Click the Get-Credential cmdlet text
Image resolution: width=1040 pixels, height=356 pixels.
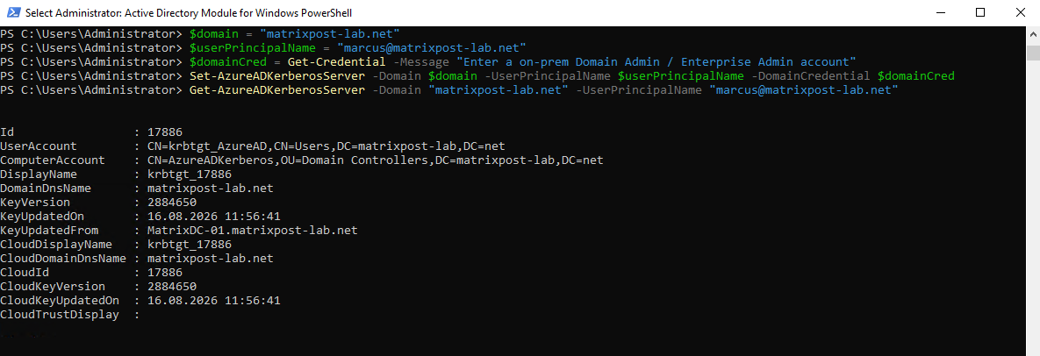pos(334,61)
